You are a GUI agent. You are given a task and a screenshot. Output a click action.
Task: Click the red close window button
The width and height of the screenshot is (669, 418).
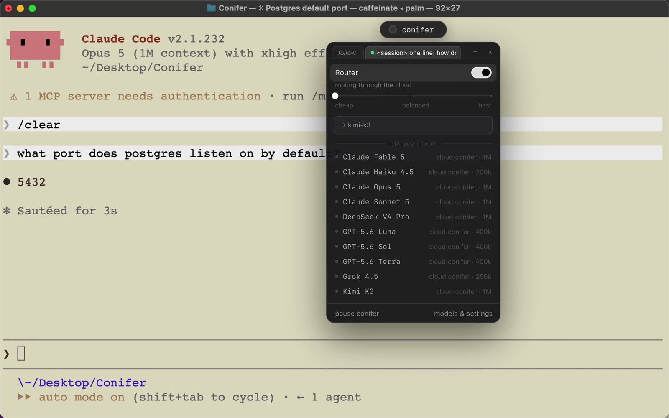[x=8, y=8]
